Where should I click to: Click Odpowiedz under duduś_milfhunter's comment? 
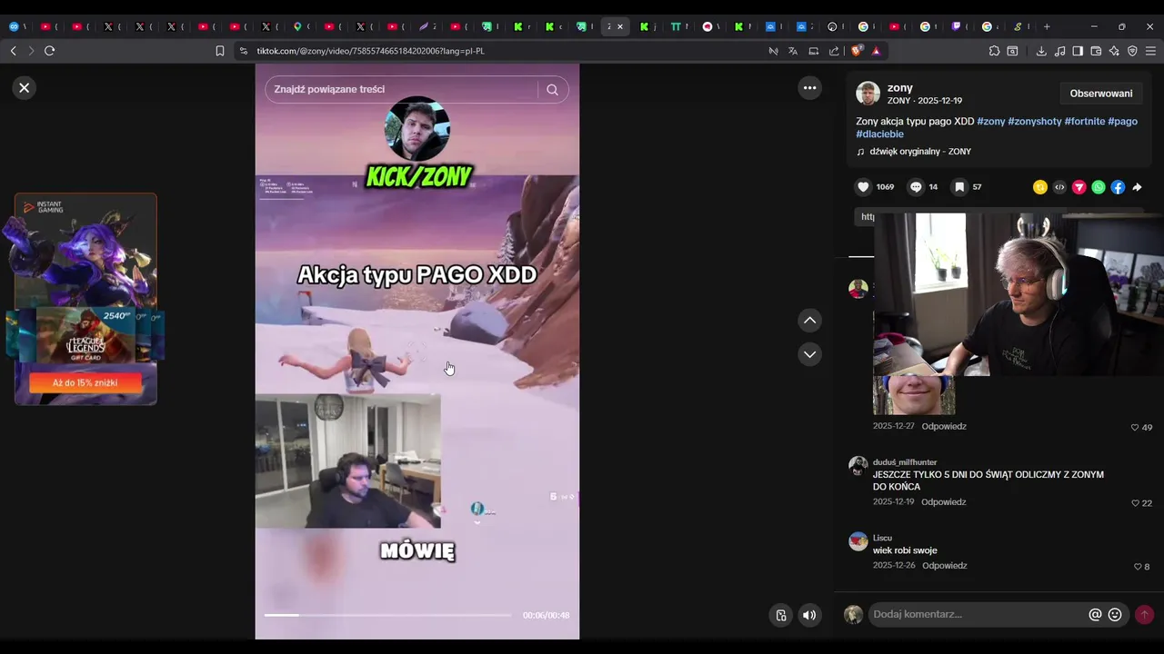943,502
